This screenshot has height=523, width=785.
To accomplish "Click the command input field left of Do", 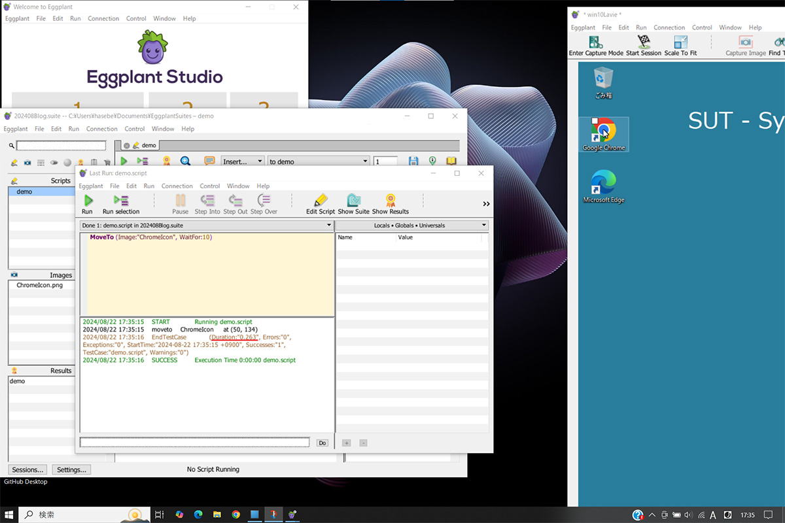I will click(194, 443).
